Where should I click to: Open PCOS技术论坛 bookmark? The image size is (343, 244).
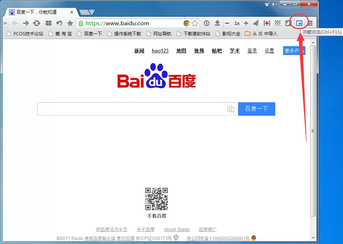point(25,34)
